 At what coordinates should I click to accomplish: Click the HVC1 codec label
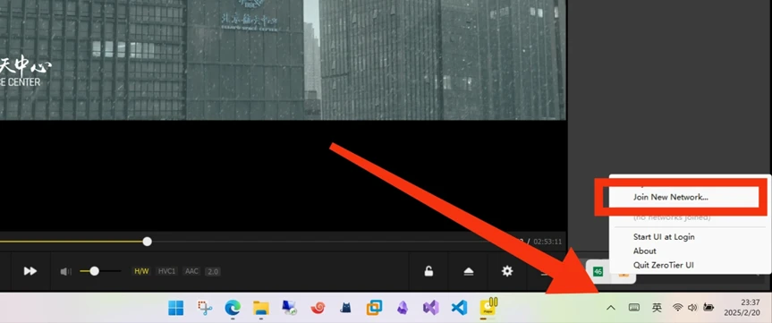[166, 271]
